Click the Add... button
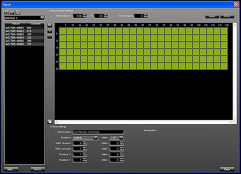This screenshot has height=174, width=241. point(11,169)
